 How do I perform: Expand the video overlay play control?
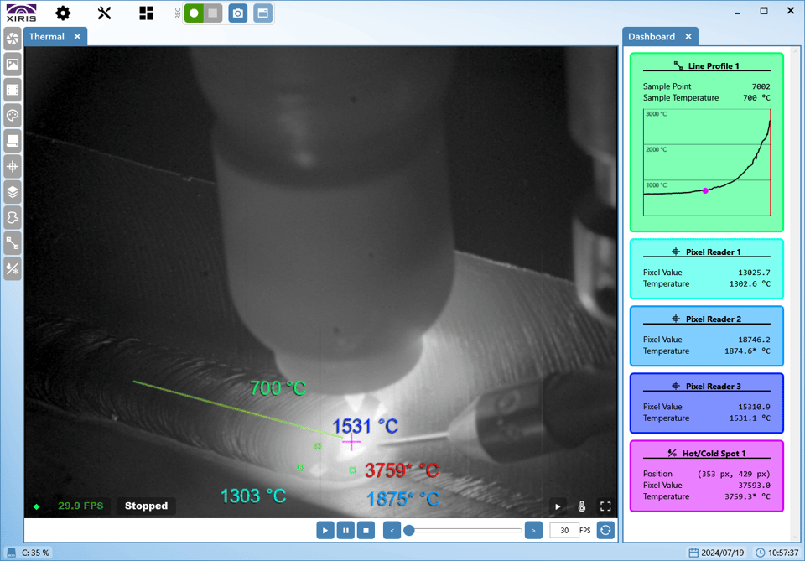coord(557,506)
